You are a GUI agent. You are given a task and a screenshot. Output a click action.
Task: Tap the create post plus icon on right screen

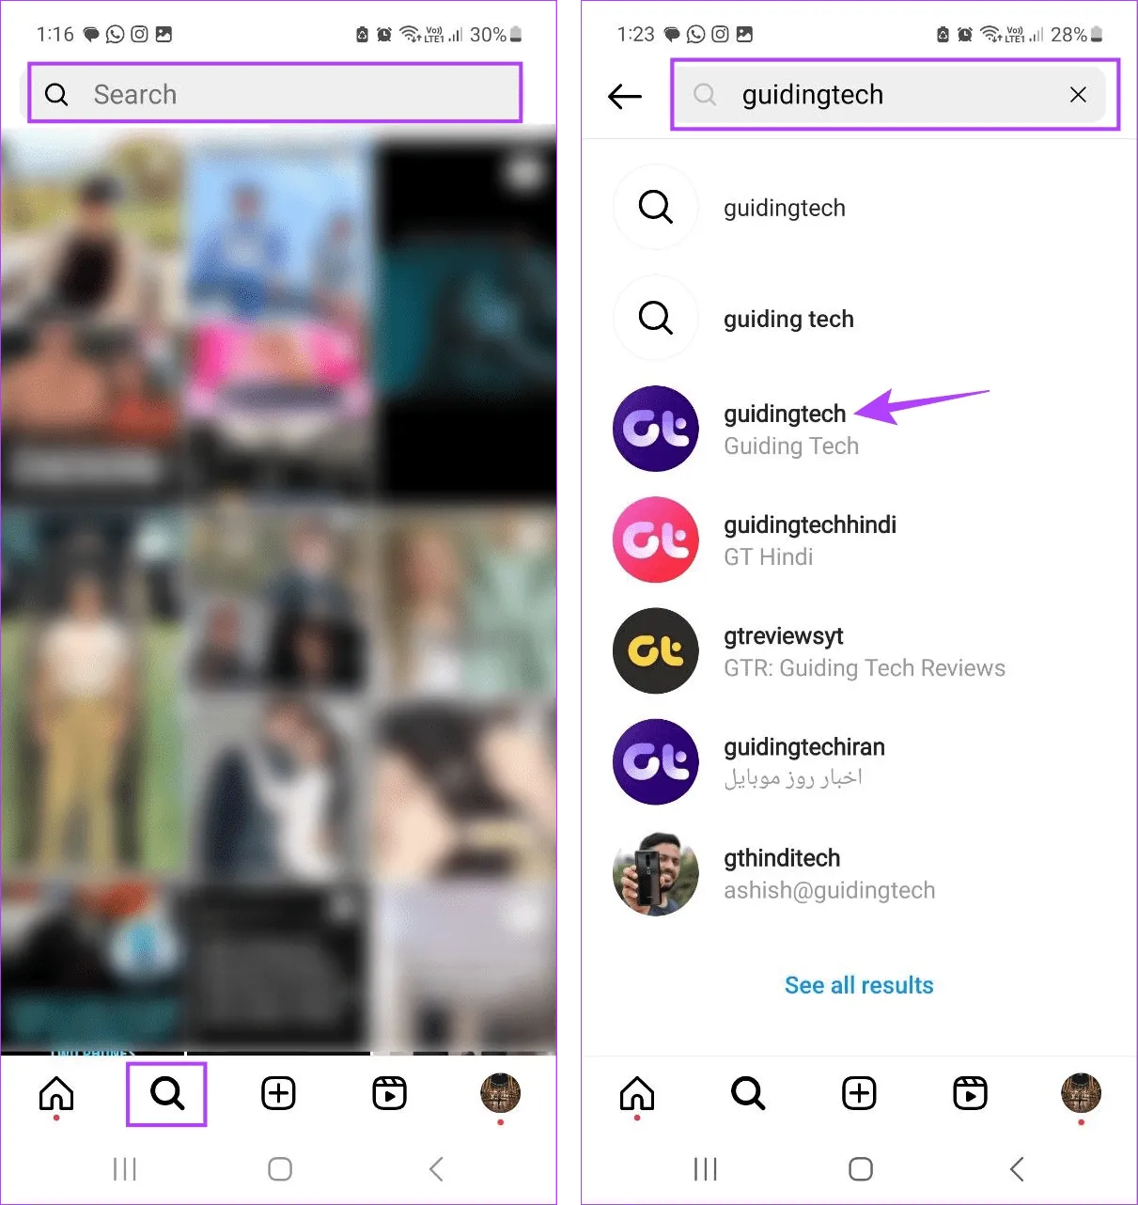[x=859, y=1093]
